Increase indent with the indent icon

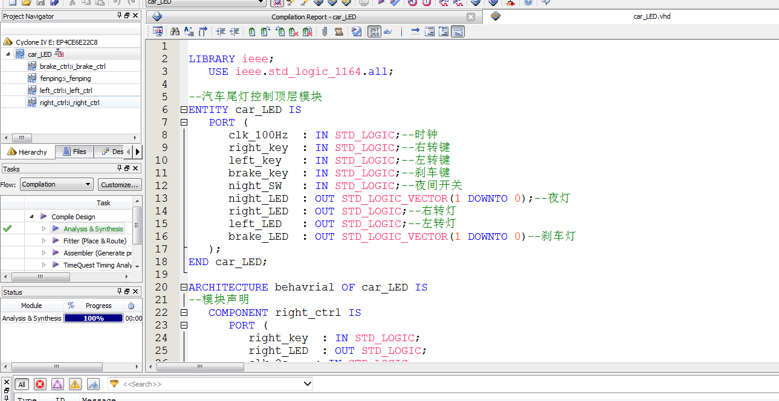(x=221, y=31)
